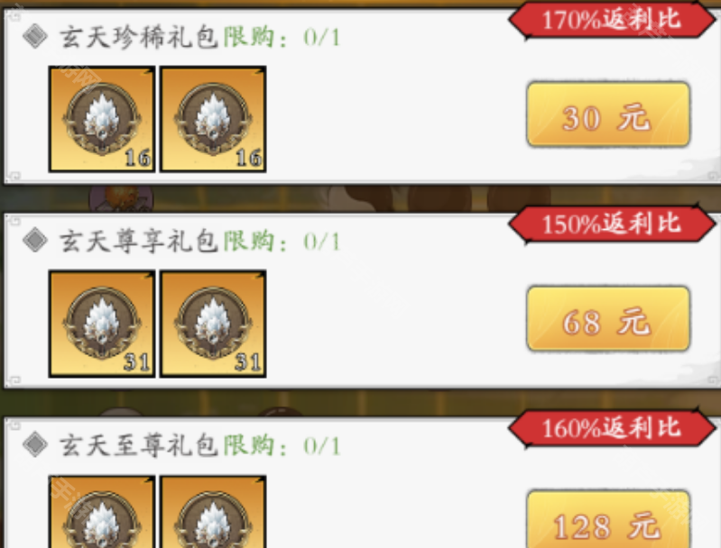721x548 pixels.
Task: Click the 170%返利比 red ribbon badge
Action: pyautogui.click(x=612, y=20)
